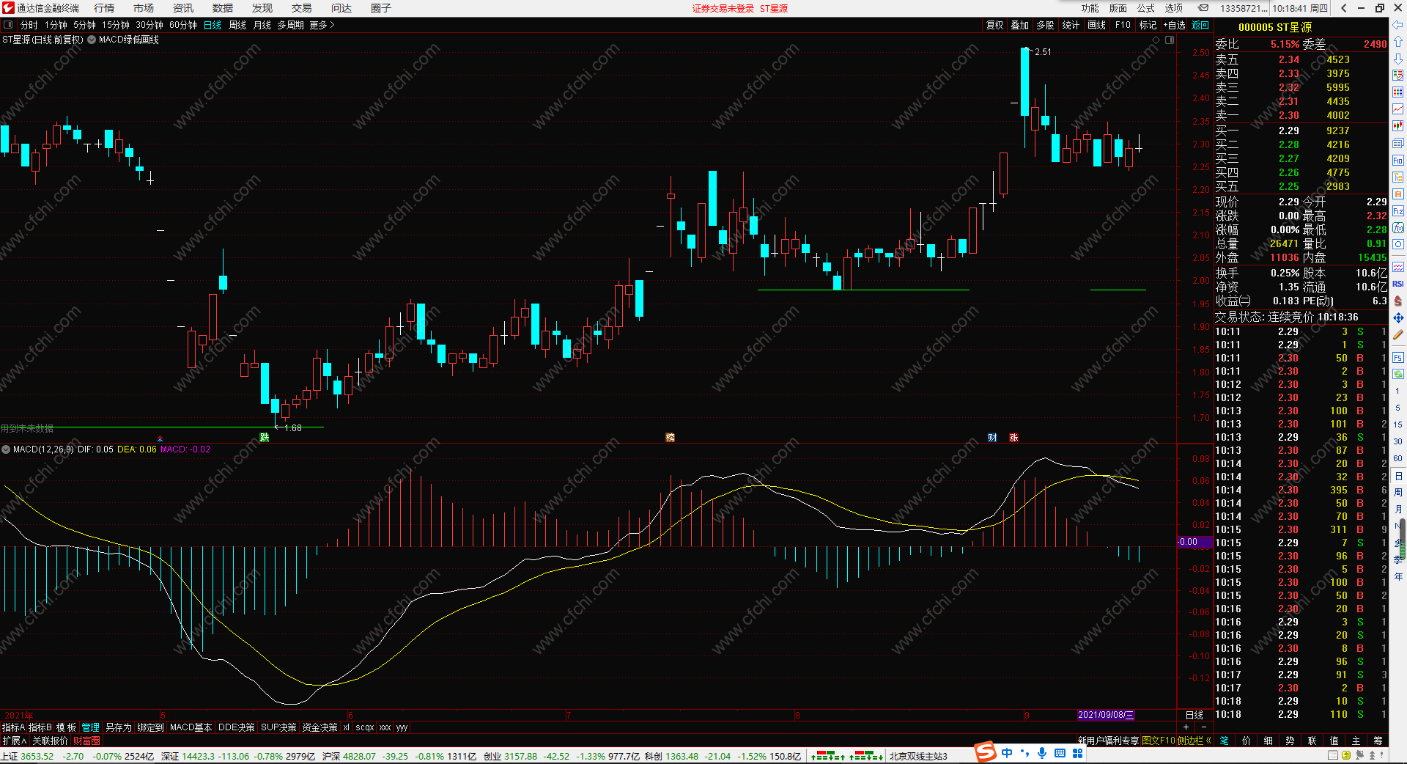
Task: Open the 标记 option in chart toolbar
Action: 1148,25
